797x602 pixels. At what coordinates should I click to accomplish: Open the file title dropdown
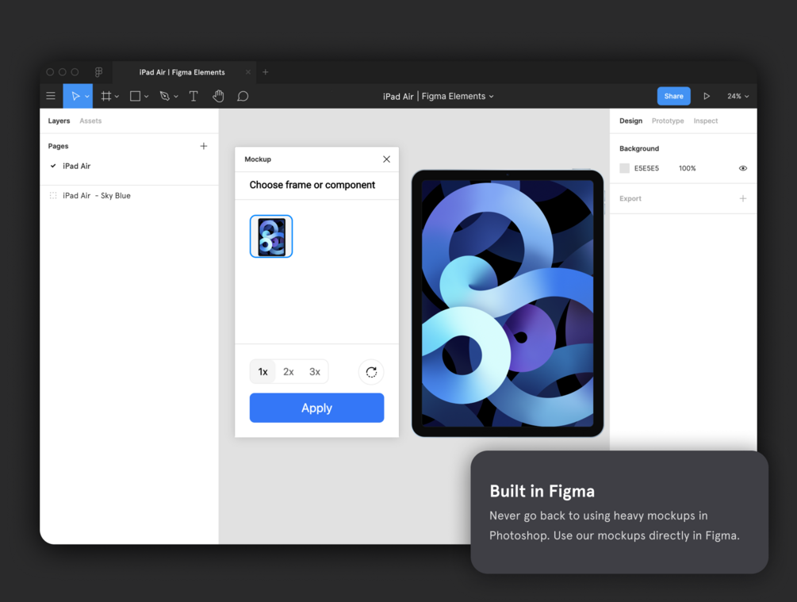491,97
